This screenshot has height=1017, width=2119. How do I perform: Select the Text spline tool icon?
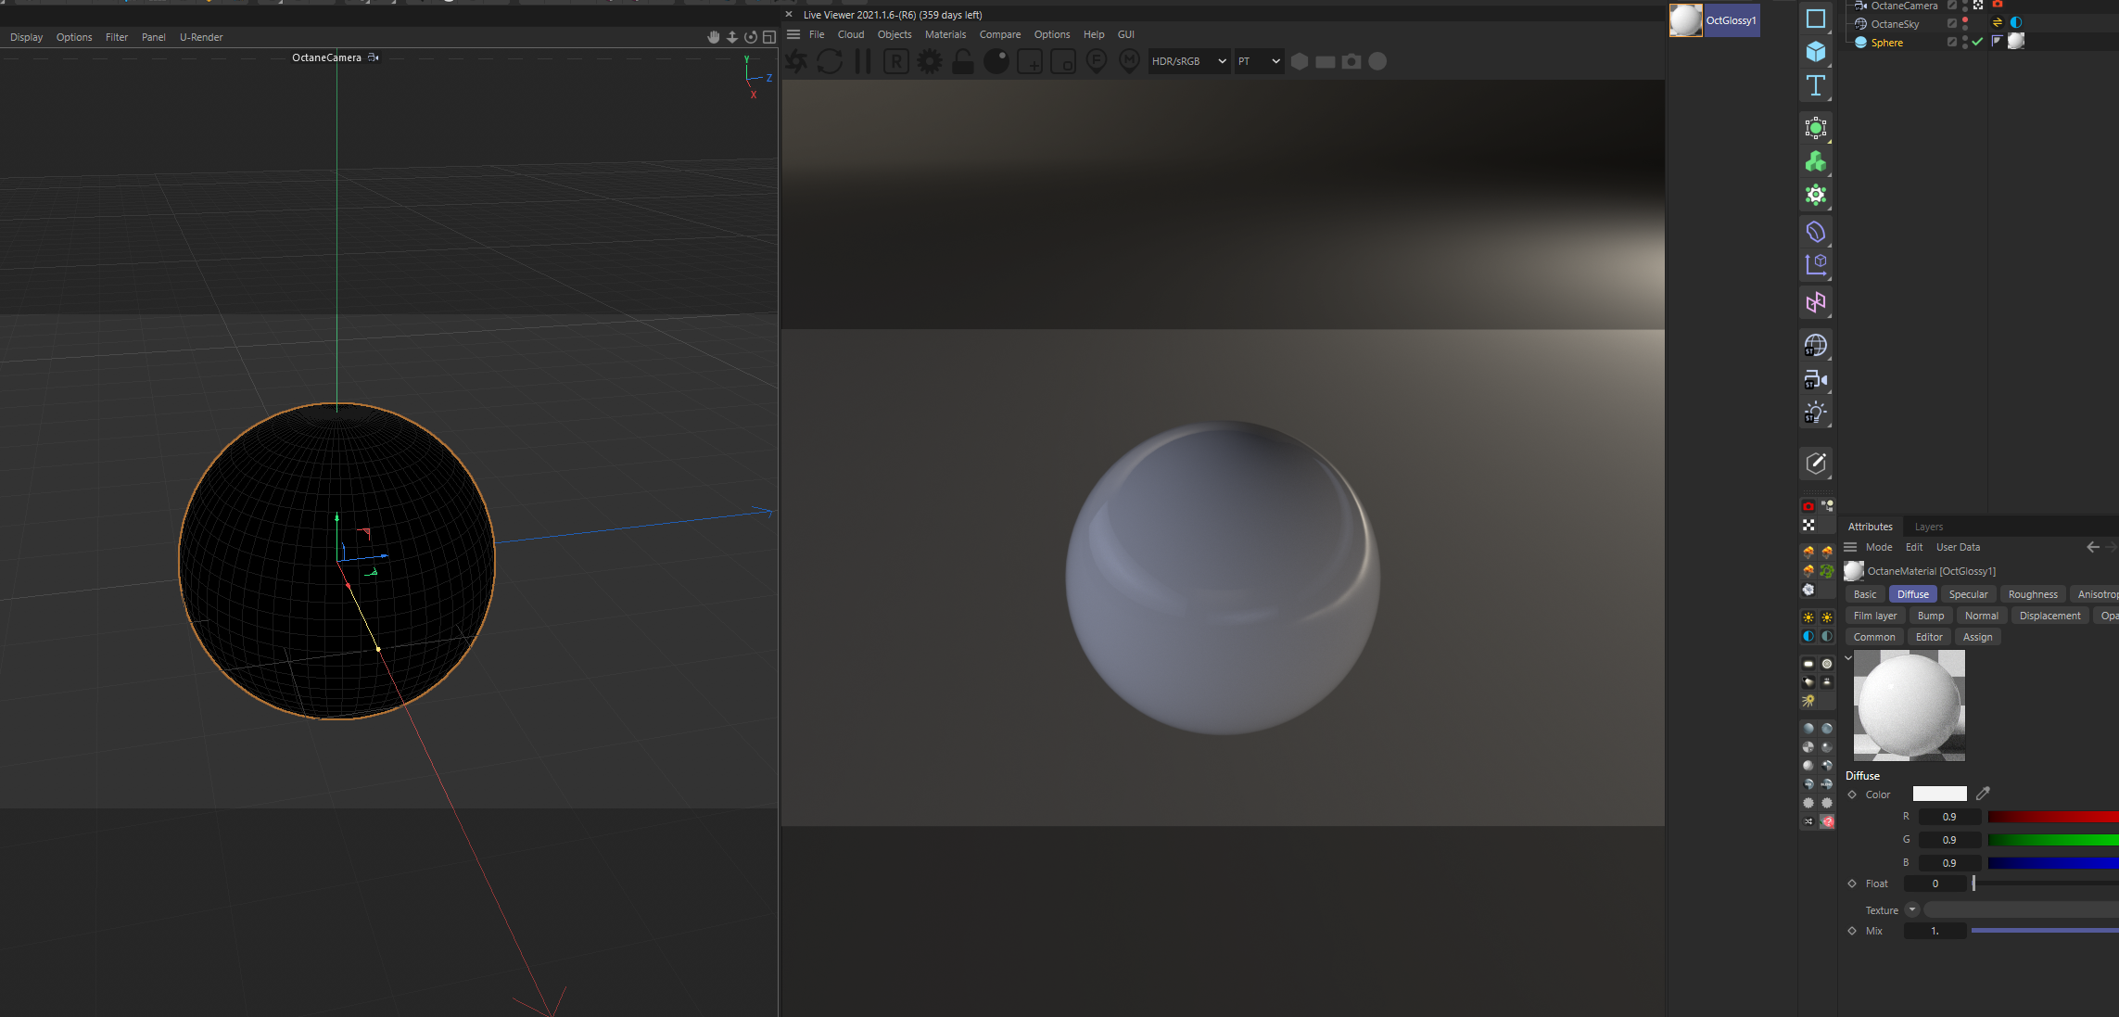coord(1815,86)
